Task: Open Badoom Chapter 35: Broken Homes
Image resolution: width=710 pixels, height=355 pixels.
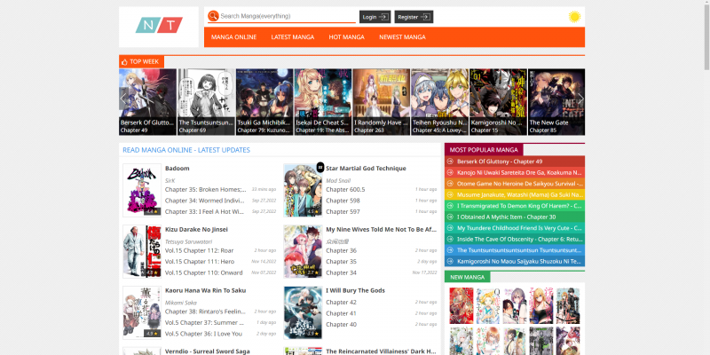Action: coord(206,190)
